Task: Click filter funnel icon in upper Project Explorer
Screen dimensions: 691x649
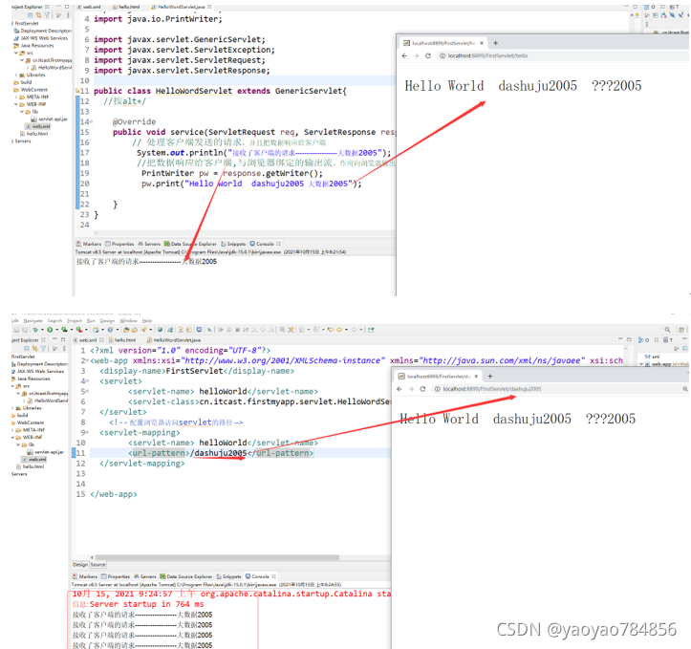Action: click(47, 15)
